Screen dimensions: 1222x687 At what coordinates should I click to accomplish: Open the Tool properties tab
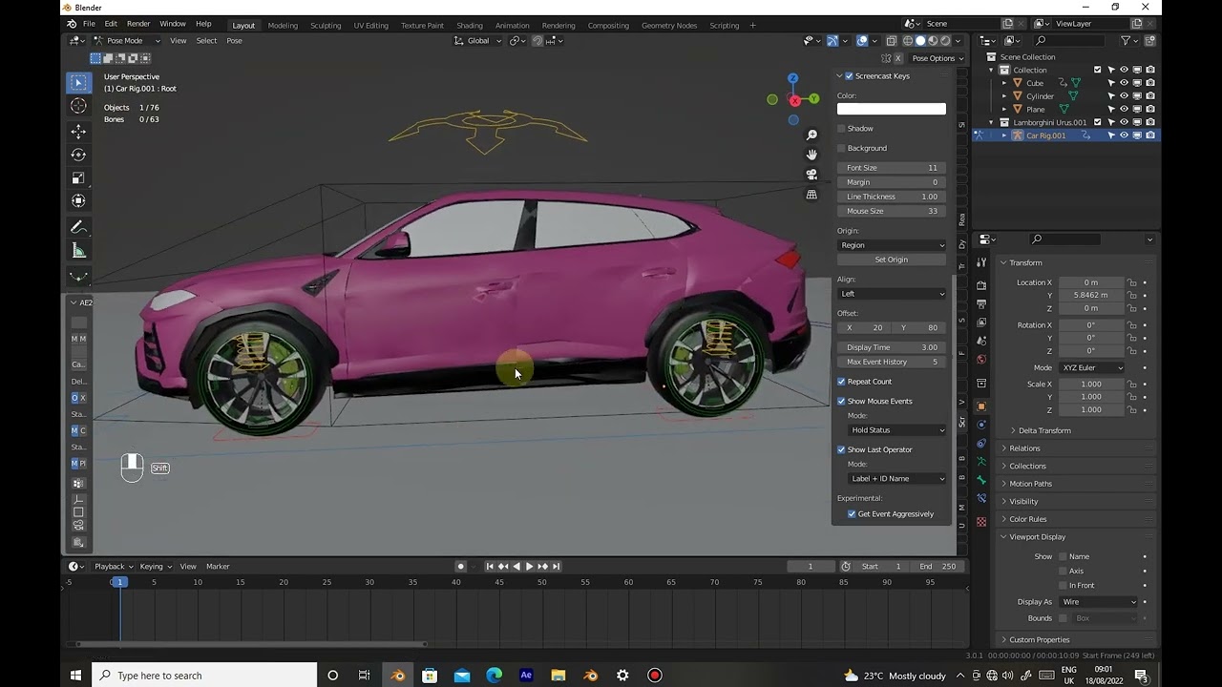point(981,263)
